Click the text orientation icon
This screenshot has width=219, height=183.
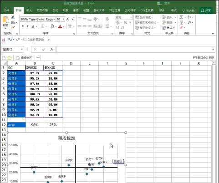95,19
